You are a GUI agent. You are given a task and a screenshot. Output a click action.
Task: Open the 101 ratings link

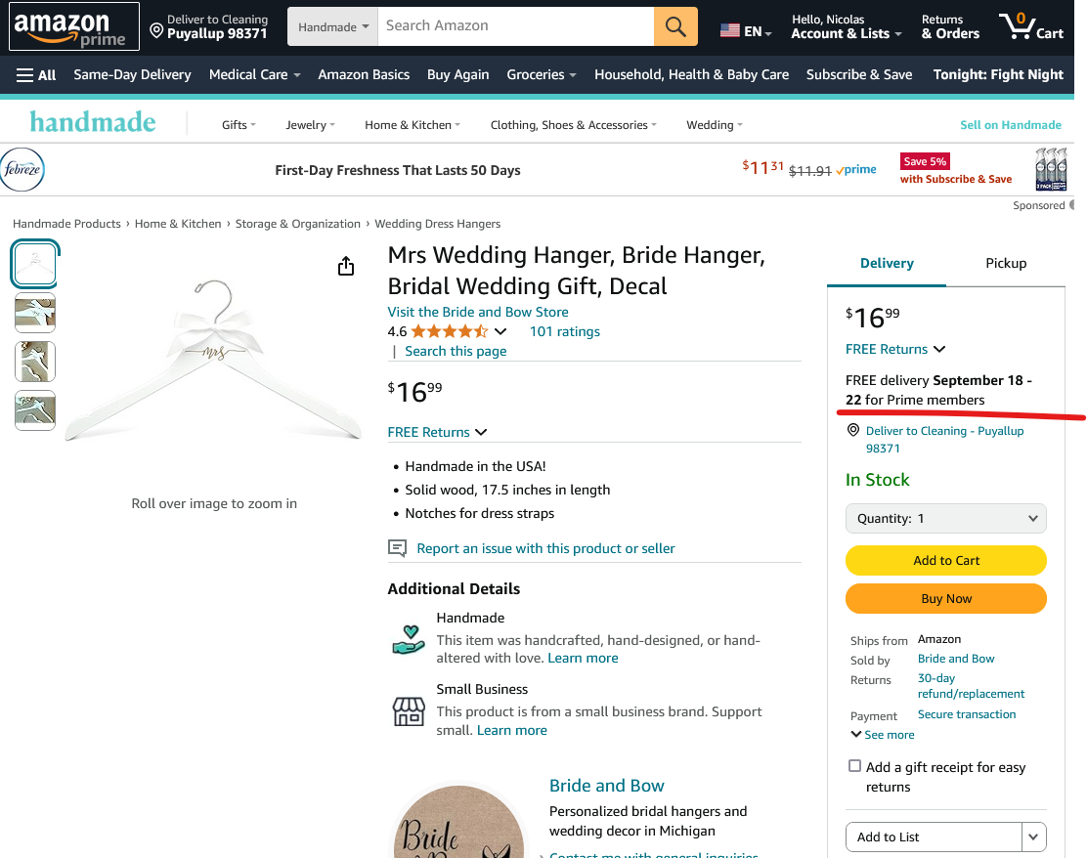(564, 331)
